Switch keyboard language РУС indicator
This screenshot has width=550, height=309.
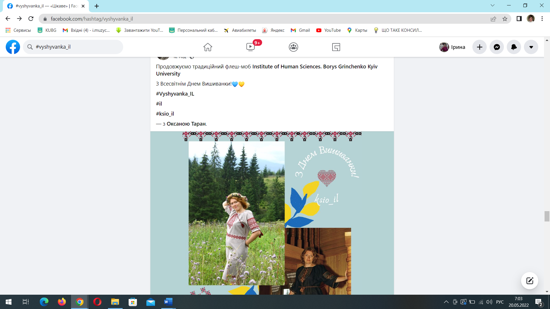click(x=500, y=302)
